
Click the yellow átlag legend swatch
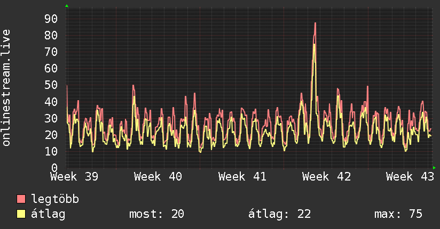pos(21,214)
